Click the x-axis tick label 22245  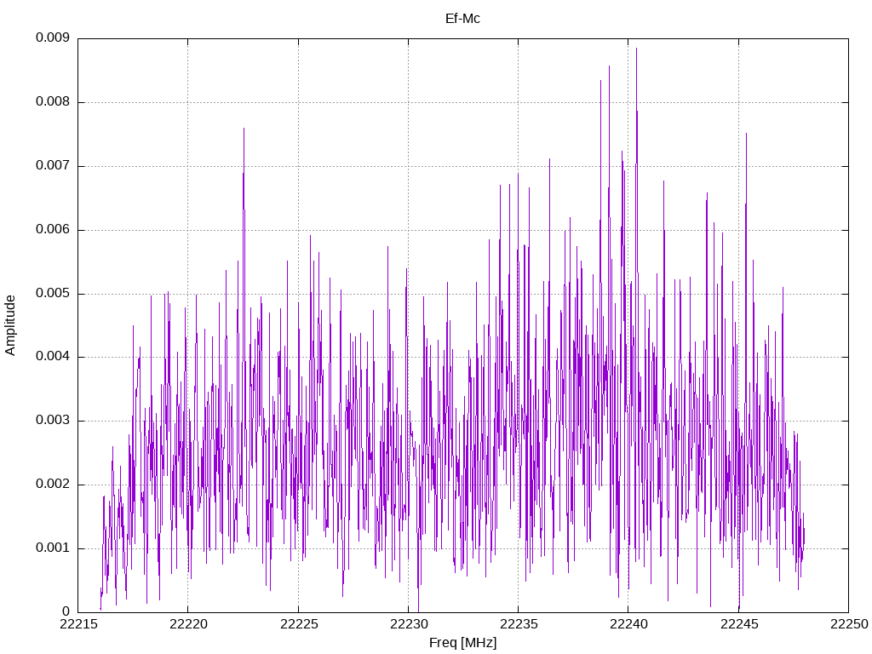[x=738, y=624]
